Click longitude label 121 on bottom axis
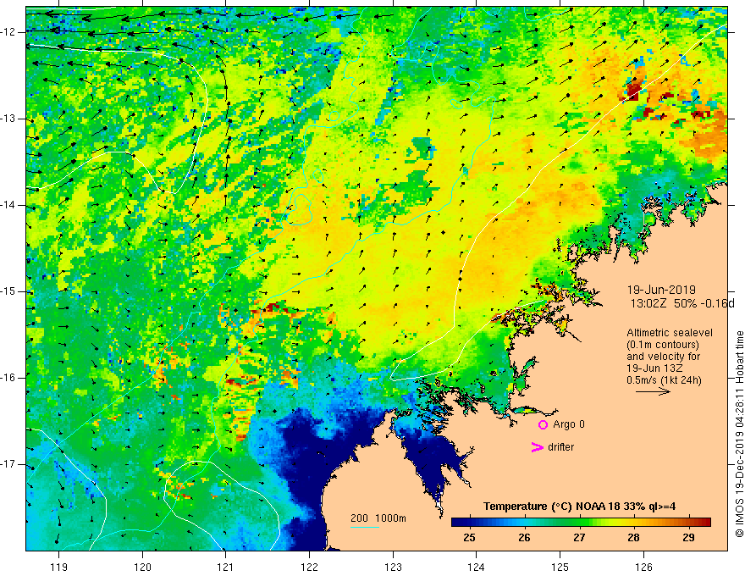Screen dimensions: 745x576 click(226, 567)
